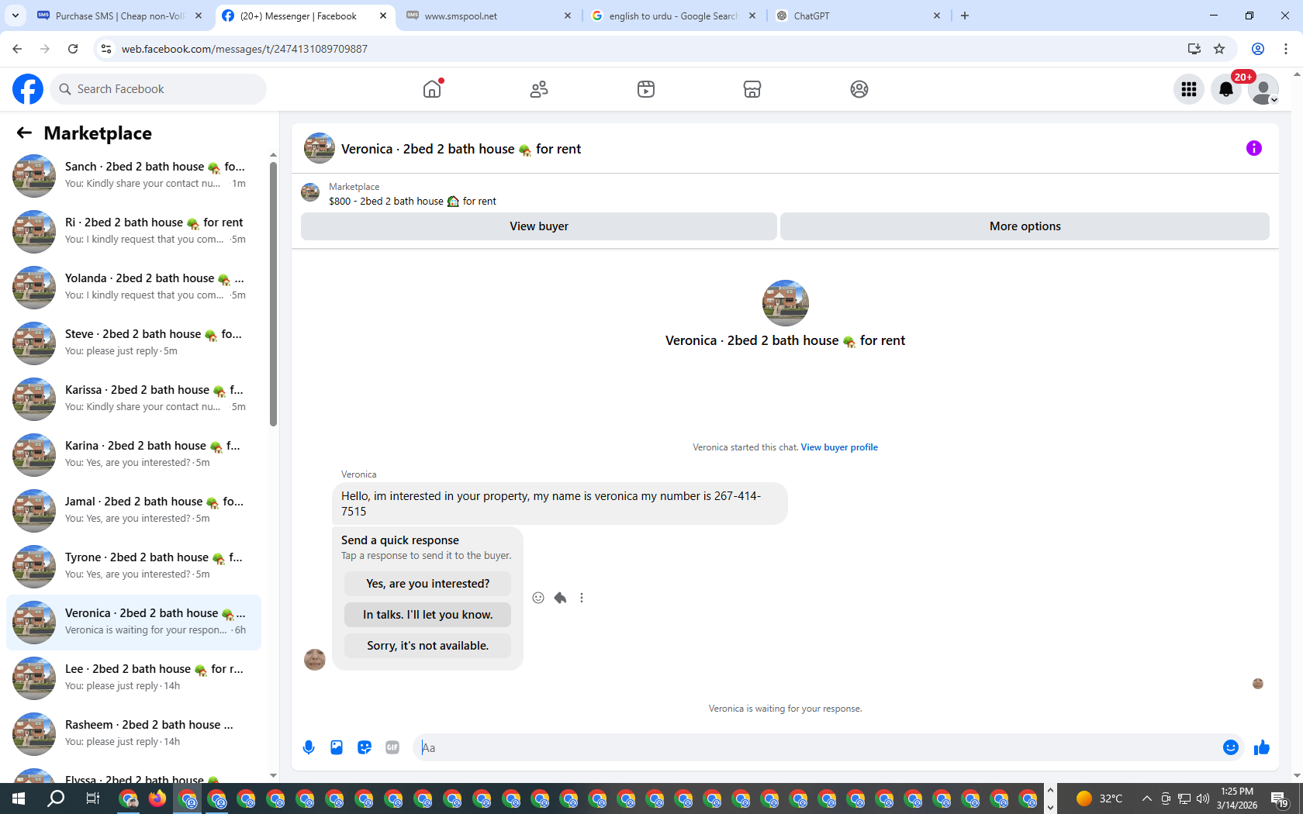Open the GIF picker
The width and height of the screenshot is (1303, 814).
392,747
